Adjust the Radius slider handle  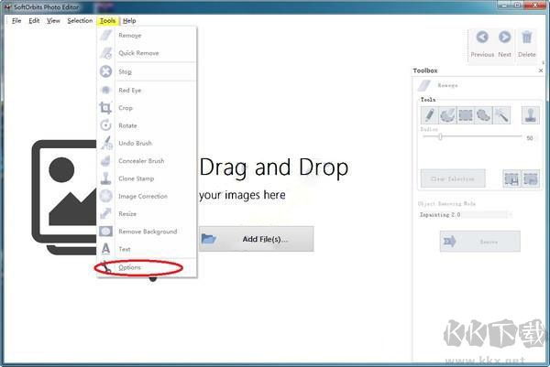click(441, 137)
